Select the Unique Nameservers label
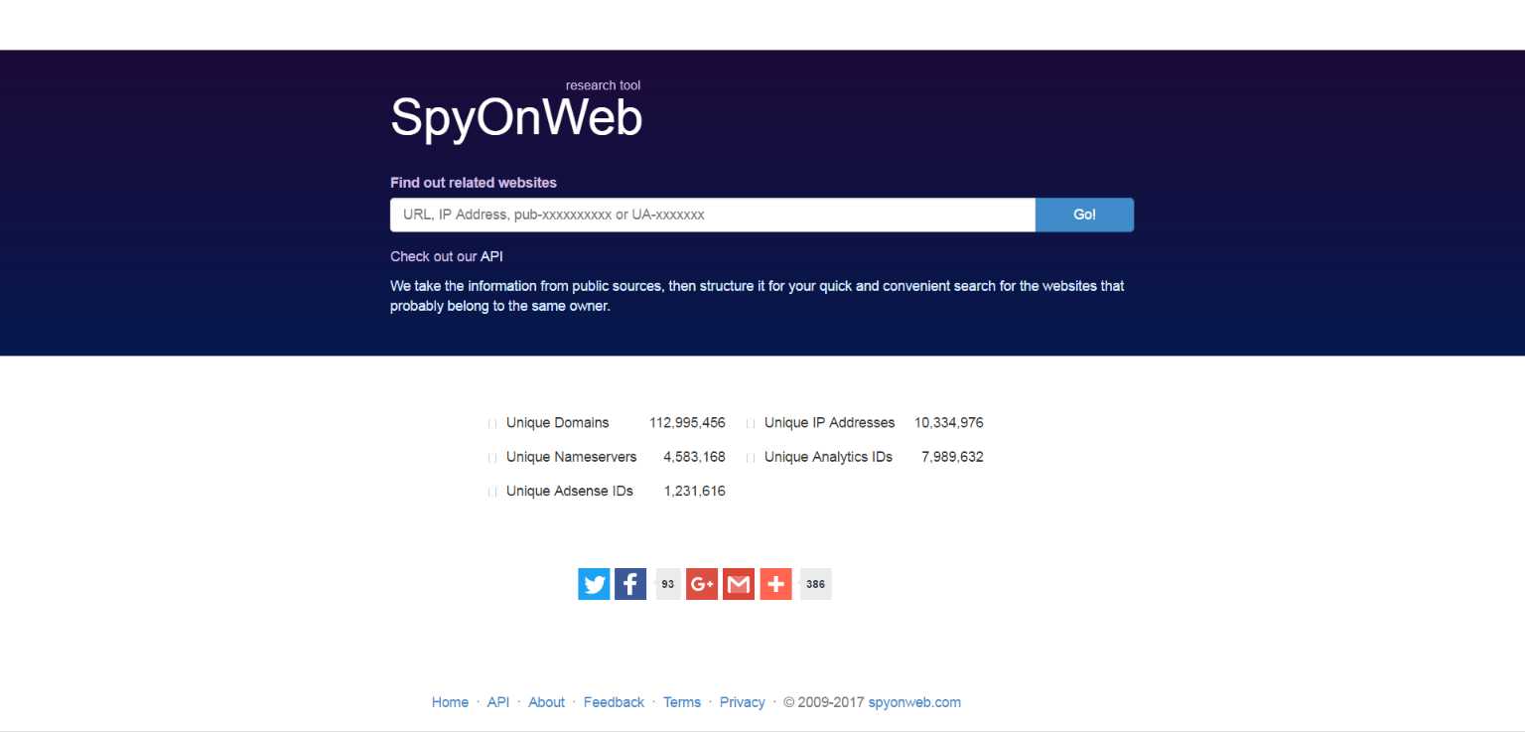The width and height of the screenshot is (1525, 732). [x=572, y=457]
